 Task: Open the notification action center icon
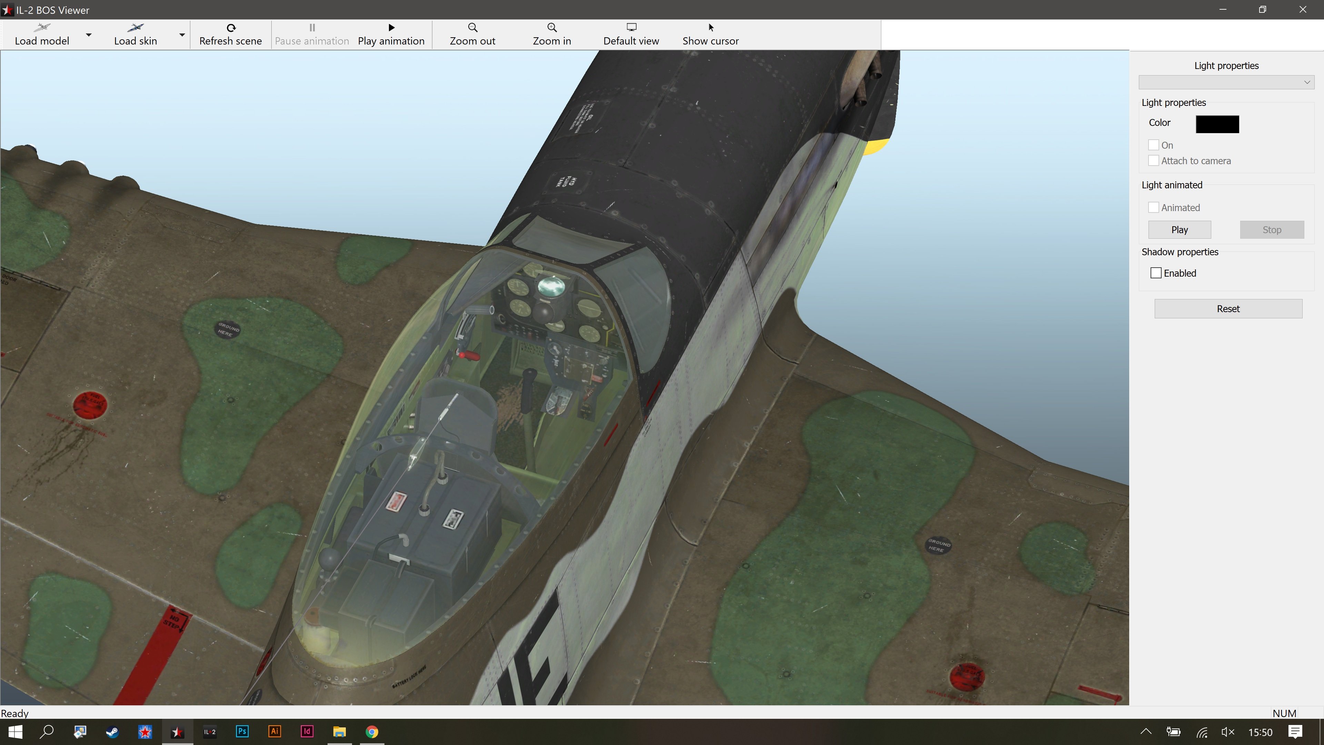pyautogui.click(x=1295, y=732)
